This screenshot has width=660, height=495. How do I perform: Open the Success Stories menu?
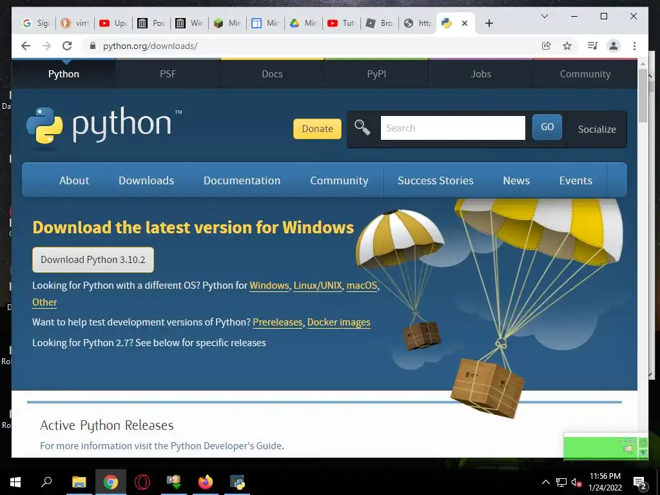[x=436, y=180]
